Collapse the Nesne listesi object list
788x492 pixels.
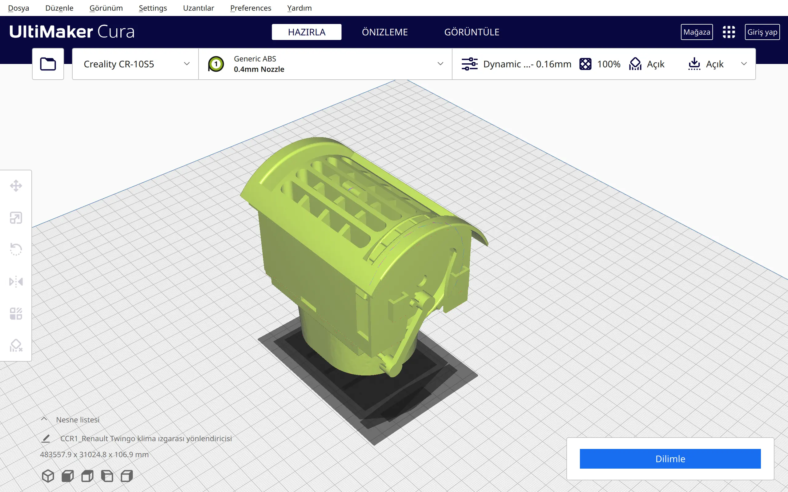[x=44, y=419]
